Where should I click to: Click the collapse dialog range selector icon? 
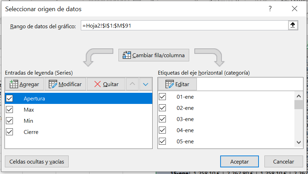pos(293,25)
